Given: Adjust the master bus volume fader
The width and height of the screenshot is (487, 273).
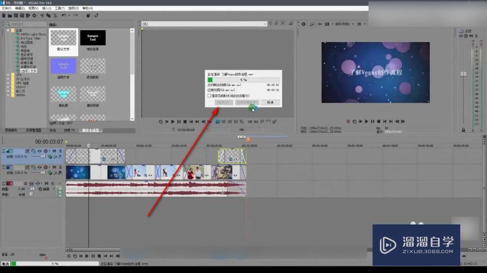Looking at the screenshot, I should click(x=464, y=74).
